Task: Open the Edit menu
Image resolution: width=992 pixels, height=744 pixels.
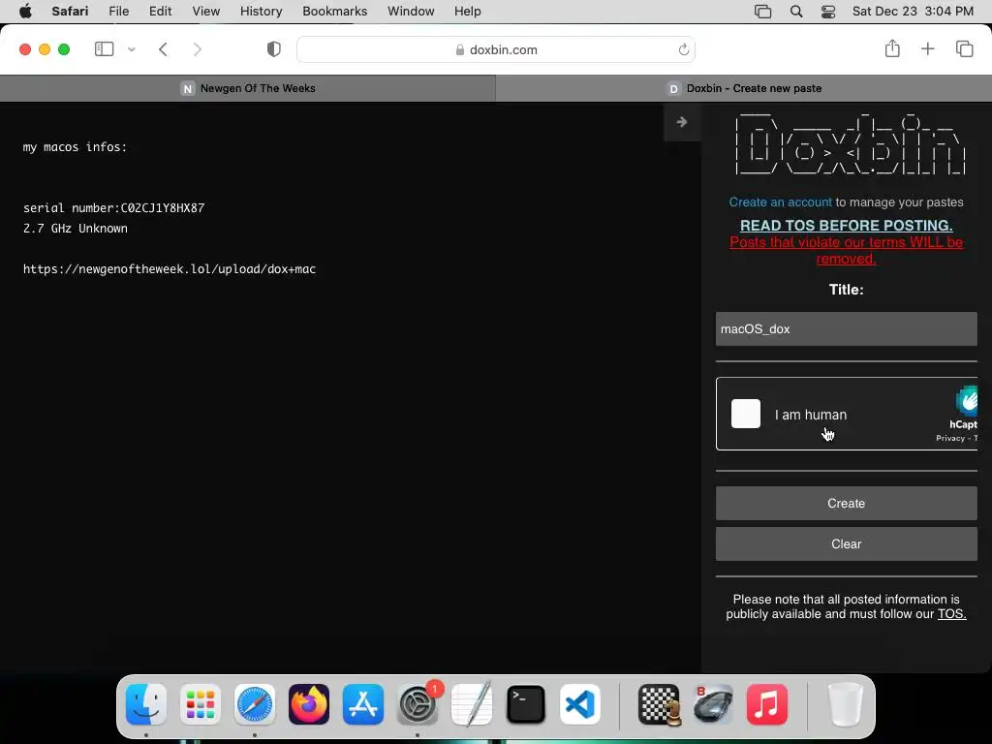Action: click(160, 12)
